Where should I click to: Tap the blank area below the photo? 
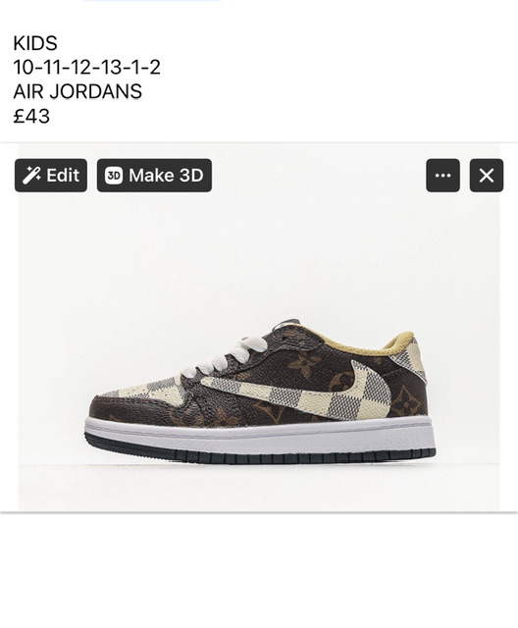259,571
